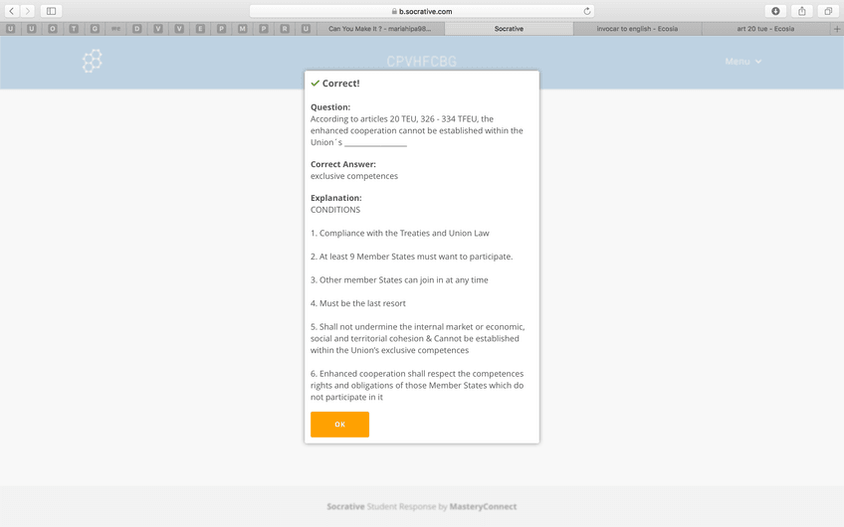Open the pinned tab labeled we
The image size is (844, 527).
(115, 29)
